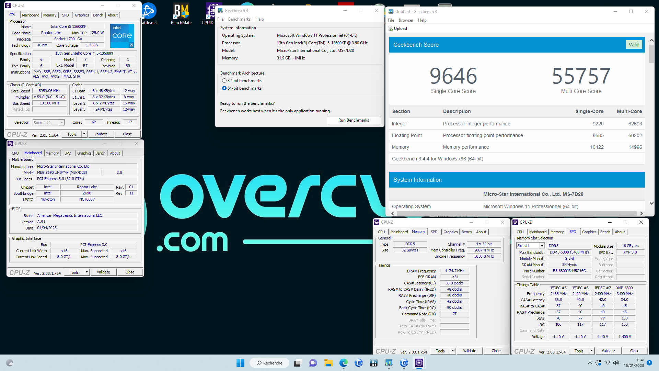Screen dimensions: 659x371
Task: Open the volume tray icon
Action: click(x=616, y=363)
